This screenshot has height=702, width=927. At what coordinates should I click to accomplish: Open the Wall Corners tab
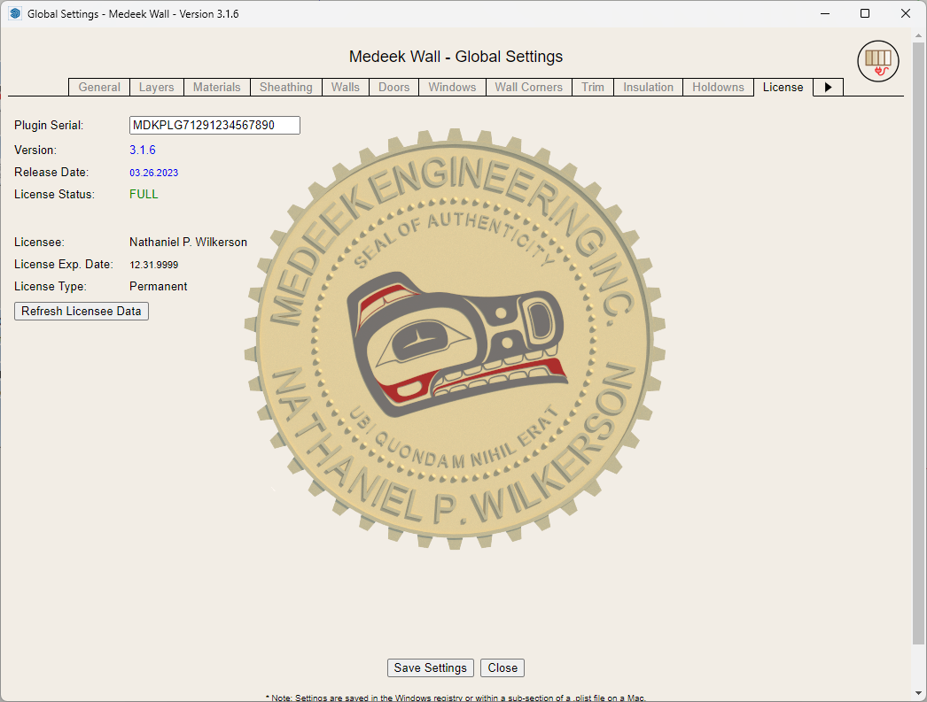click(x=528, y=87)
